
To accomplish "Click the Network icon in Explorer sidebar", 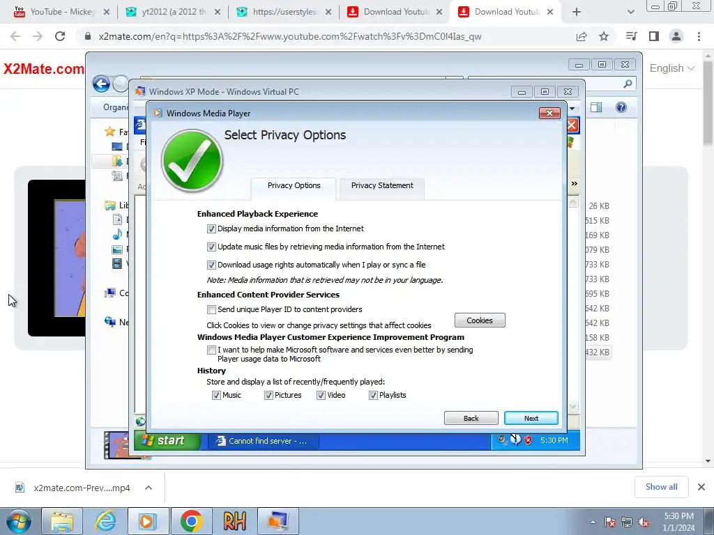I will click(x=109, y=322).
